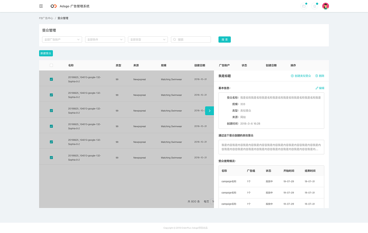Click the 状态 header next to 广告账户
The height and width of the screenshot is (233, 368).
(x=244, y=65)
